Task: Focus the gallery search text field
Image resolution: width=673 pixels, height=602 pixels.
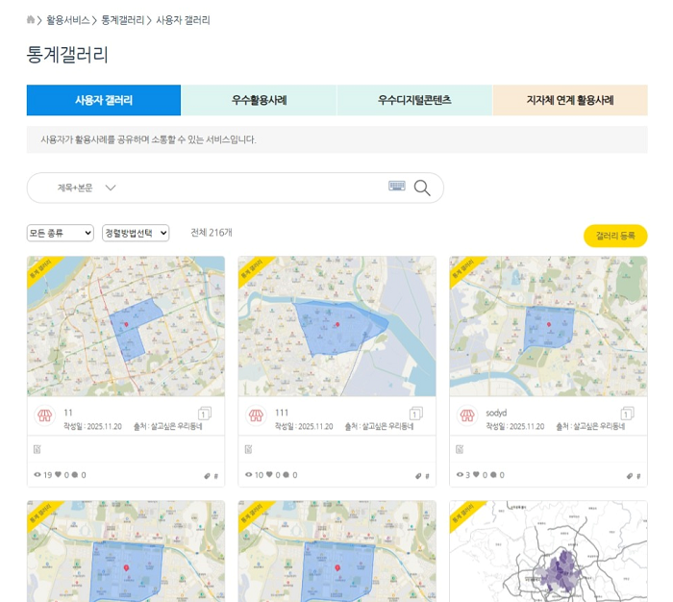Action: 253,188
